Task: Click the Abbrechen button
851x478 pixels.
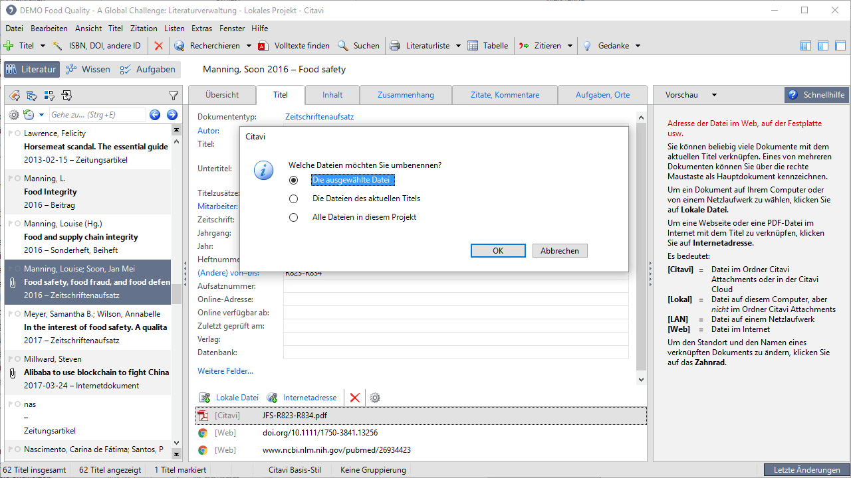Action: point(560,250)
